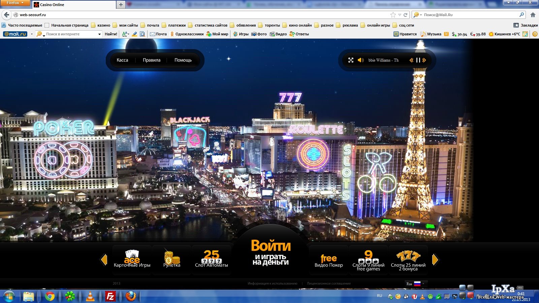Viewport: 539px width, 303px height.
Task: Open the Правила menu item
Action: (x=152, y=60)
